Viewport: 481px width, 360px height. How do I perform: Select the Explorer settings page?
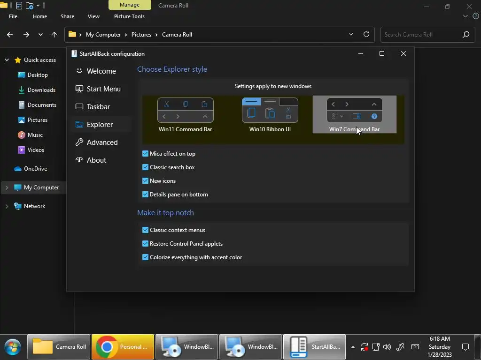[101, 124]
